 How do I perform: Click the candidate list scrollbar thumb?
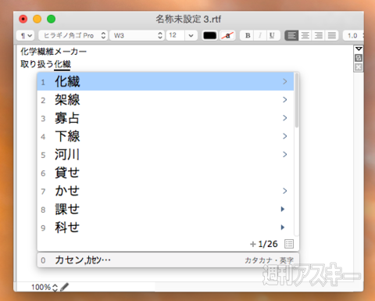(297, 100)
